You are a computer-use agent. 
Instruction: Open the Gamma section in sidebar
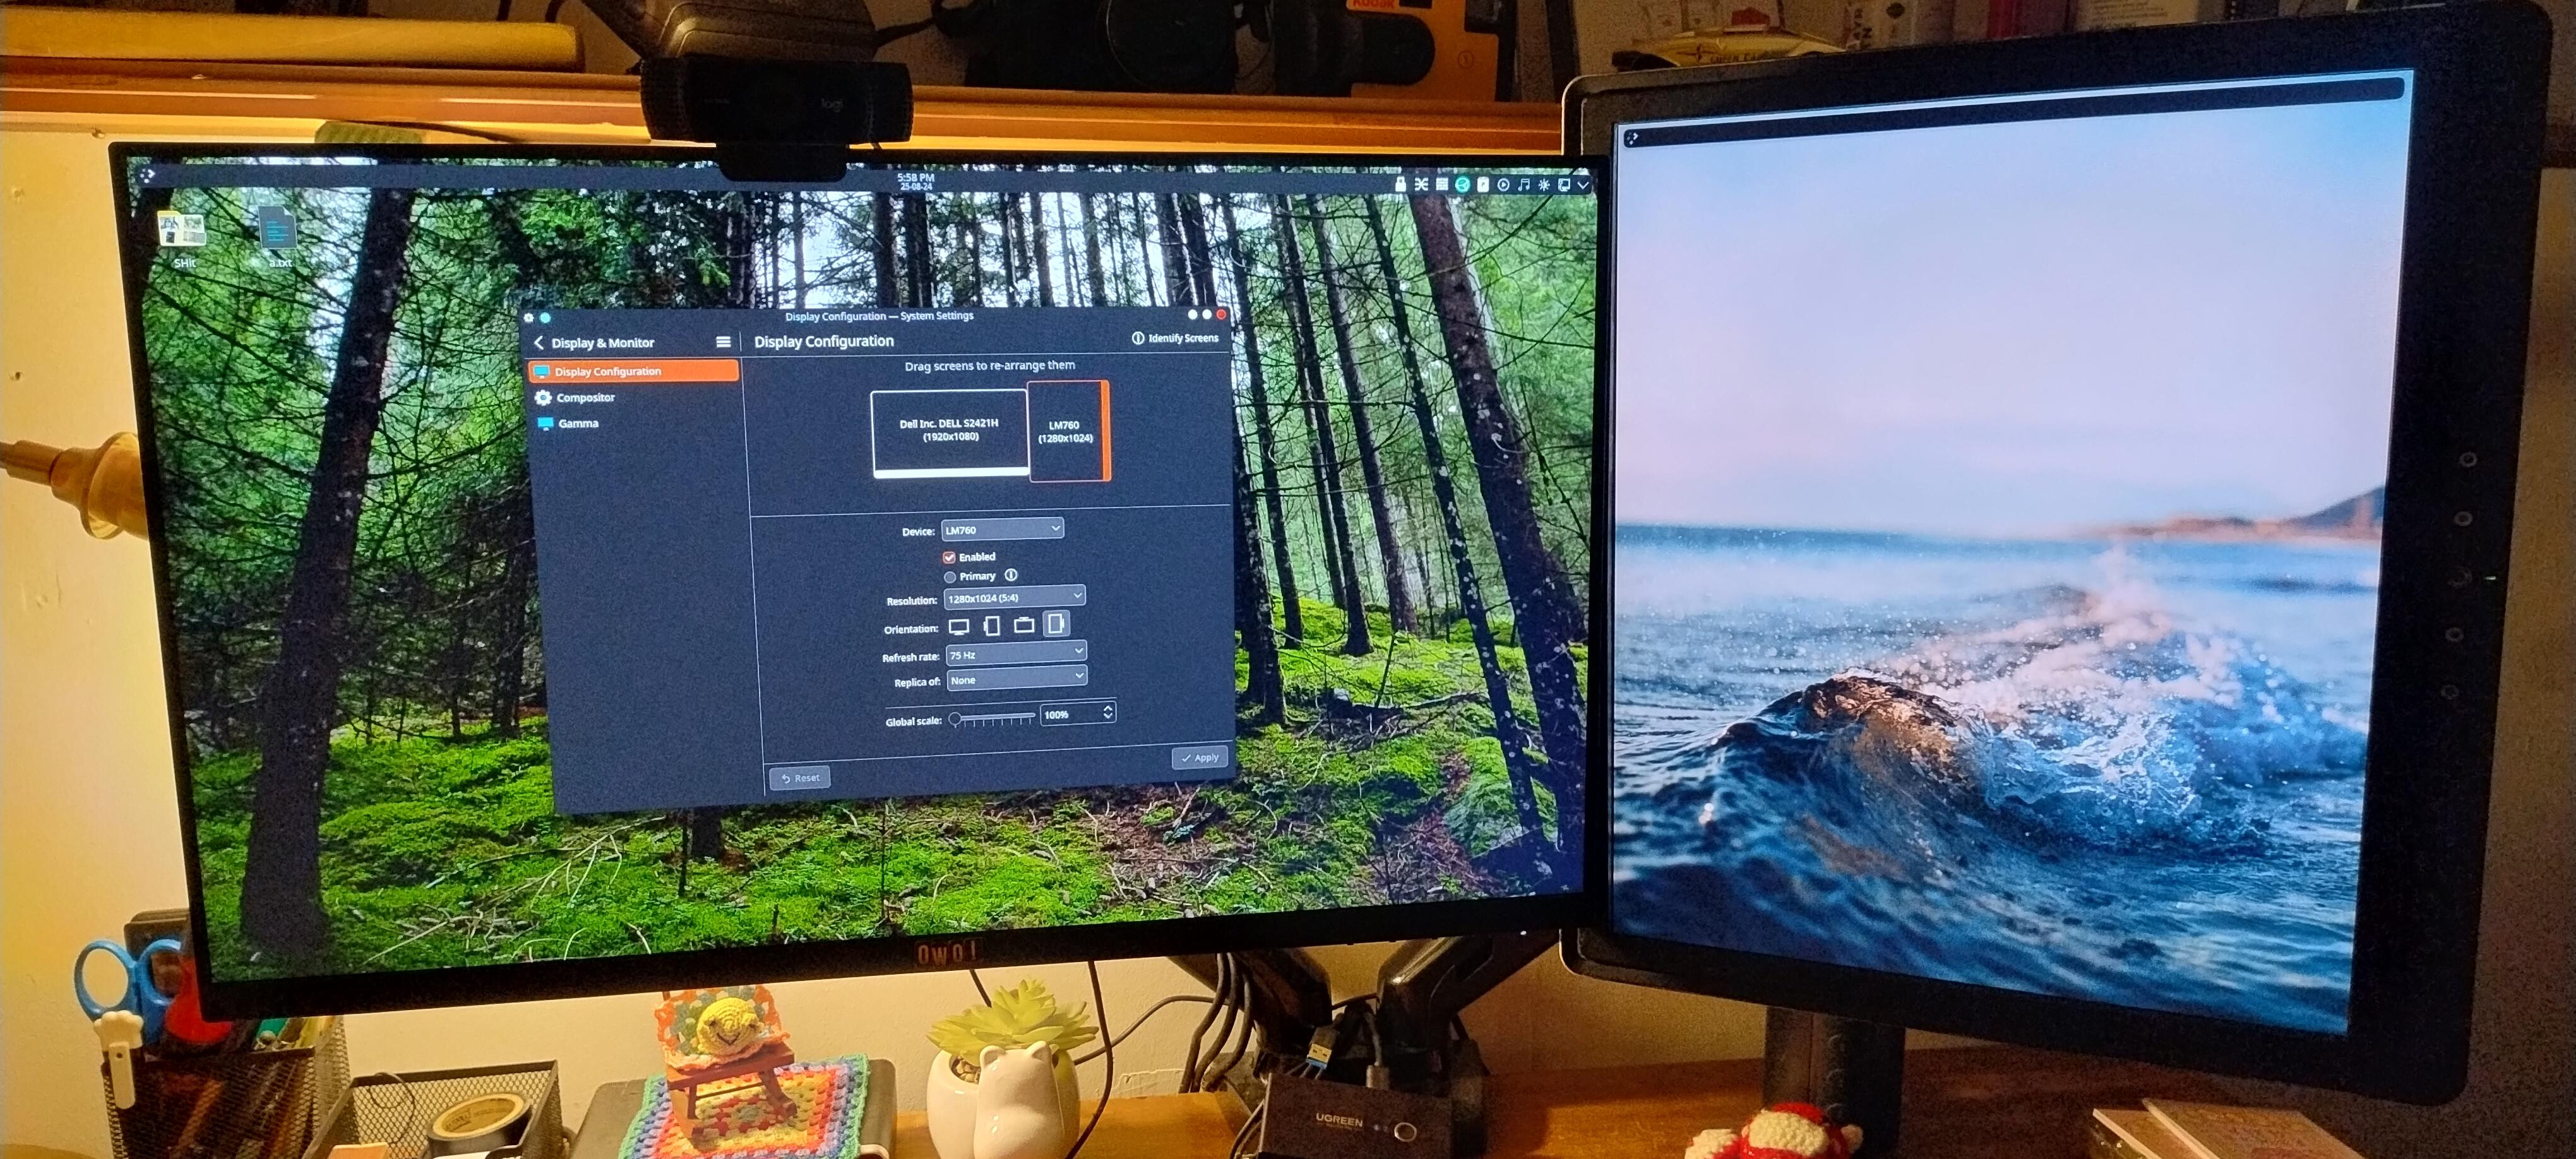point(578,424)
